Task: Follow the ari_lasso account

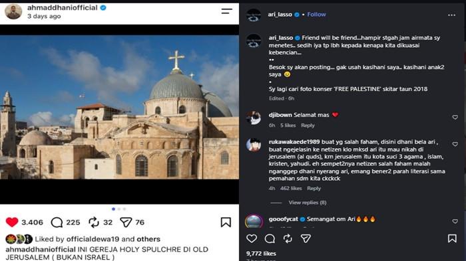Action: [x=316, y=14]
